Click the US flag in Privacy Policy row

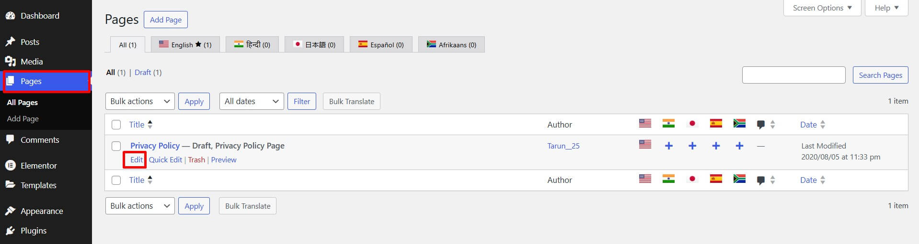click(x=645, y=144)
